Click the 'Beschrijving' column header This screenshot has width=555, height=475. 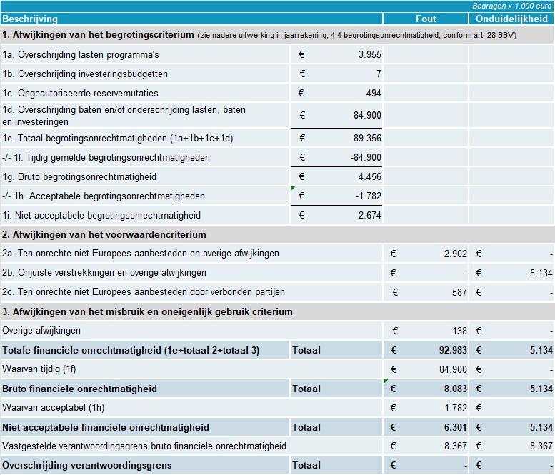point(30,19)
